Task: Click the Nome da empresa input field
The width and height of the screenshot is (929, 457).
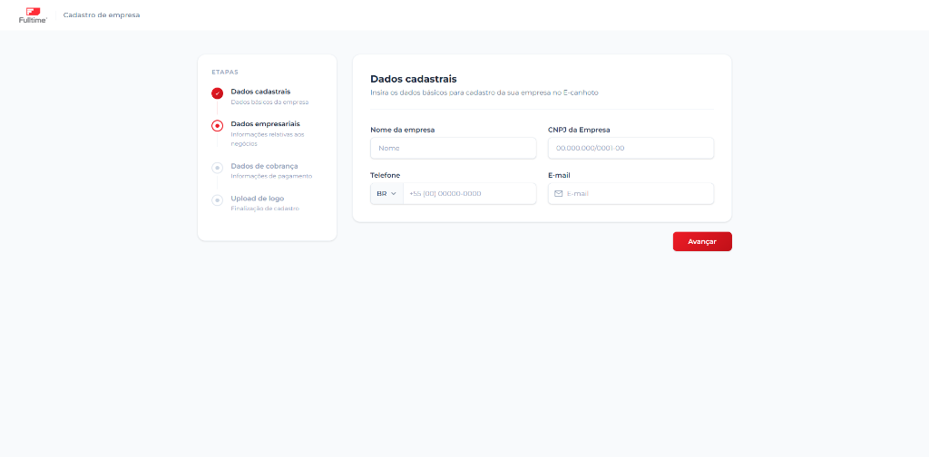Action: click(x=454, y=148)
